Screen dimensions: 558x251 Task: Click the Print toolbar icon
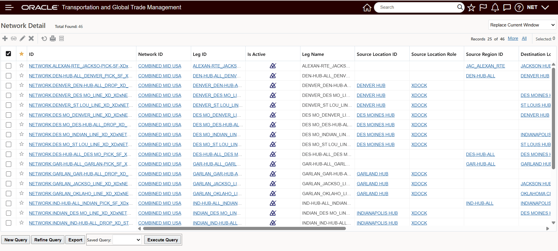[x=53, y=38]
